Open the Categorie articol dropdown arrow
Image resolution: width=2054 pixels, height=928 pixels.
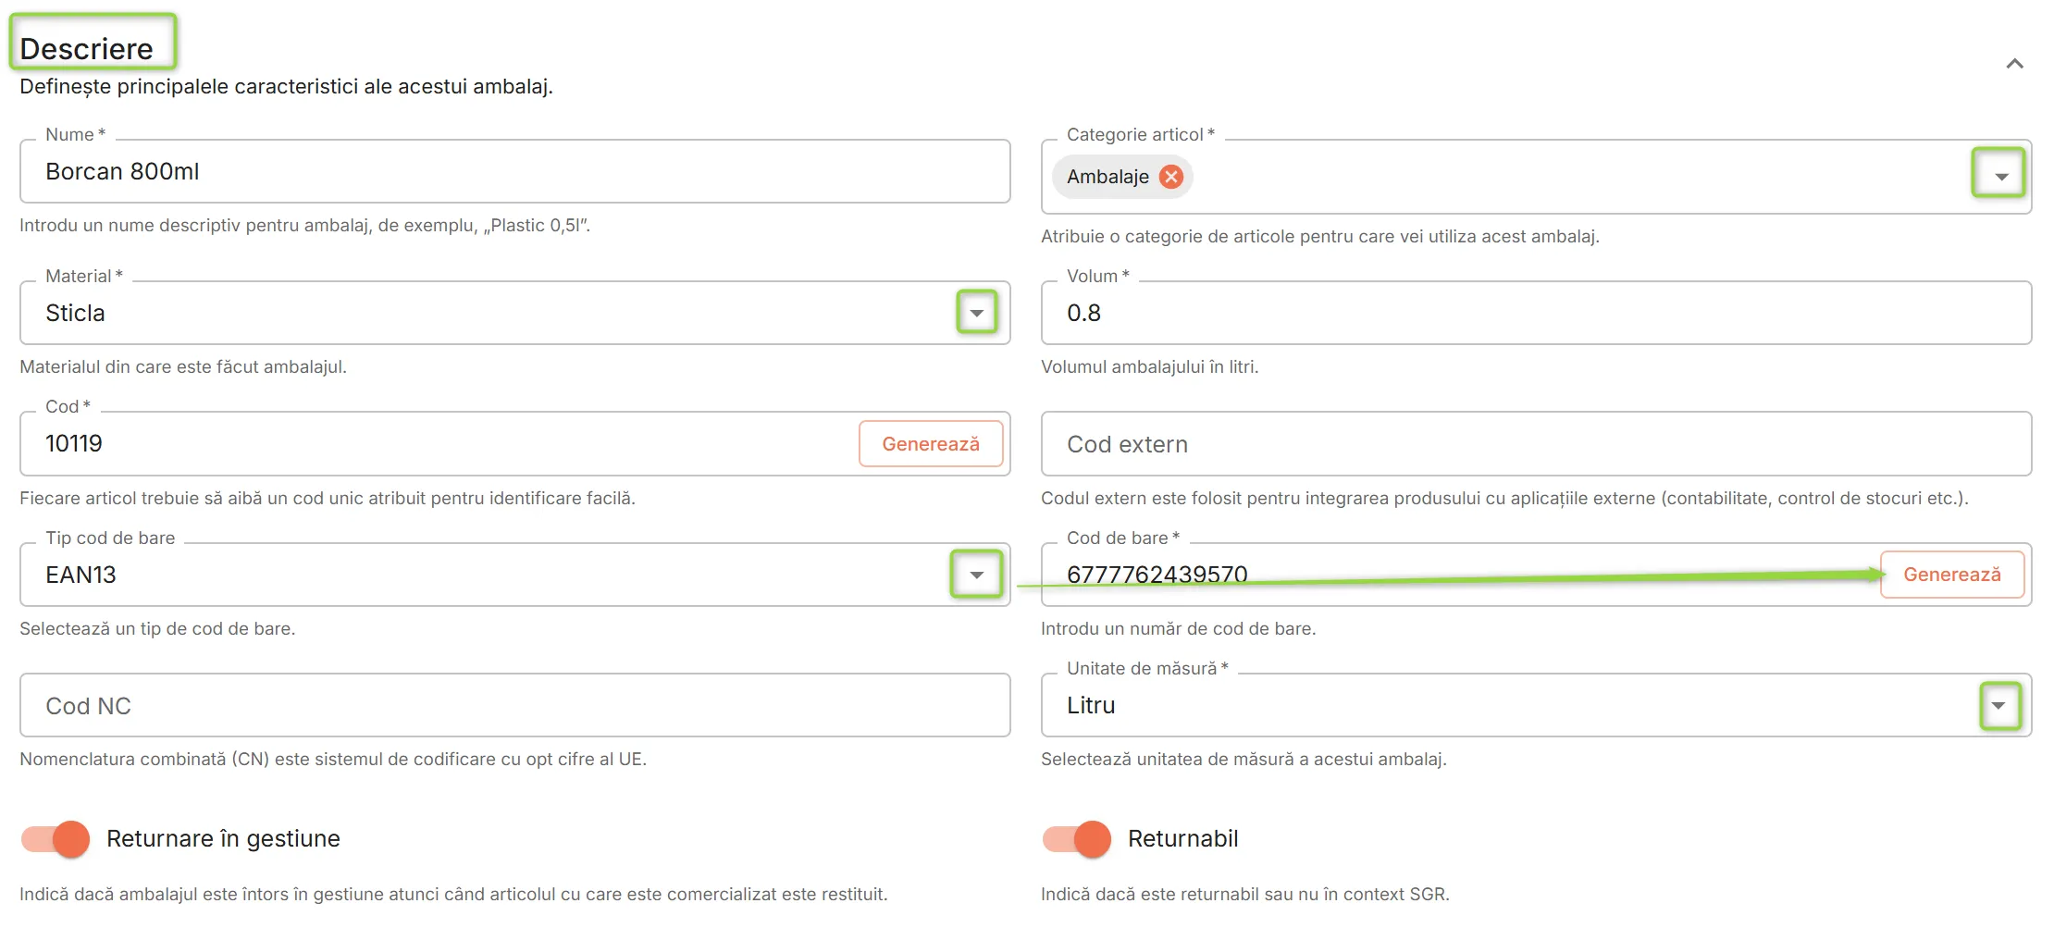[2001, 177]
